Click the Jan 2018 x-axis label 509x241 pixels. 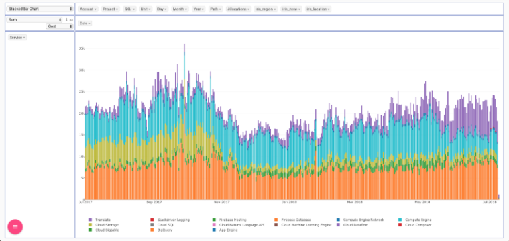pos(290,202)
